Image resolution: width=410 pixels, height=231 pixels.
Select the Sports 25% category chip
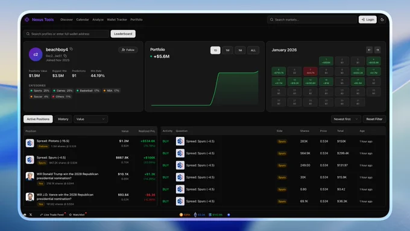coord(40,90)
